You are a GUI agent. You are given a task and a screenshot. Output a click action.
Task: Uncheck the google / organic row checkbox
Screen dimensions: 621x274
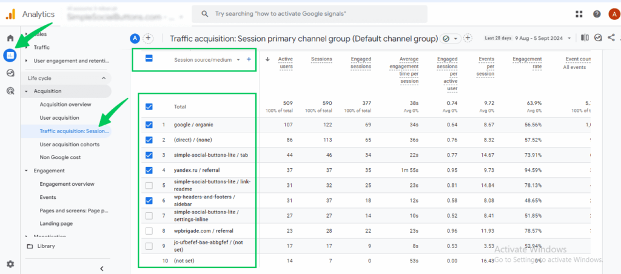tap(149, 125)
